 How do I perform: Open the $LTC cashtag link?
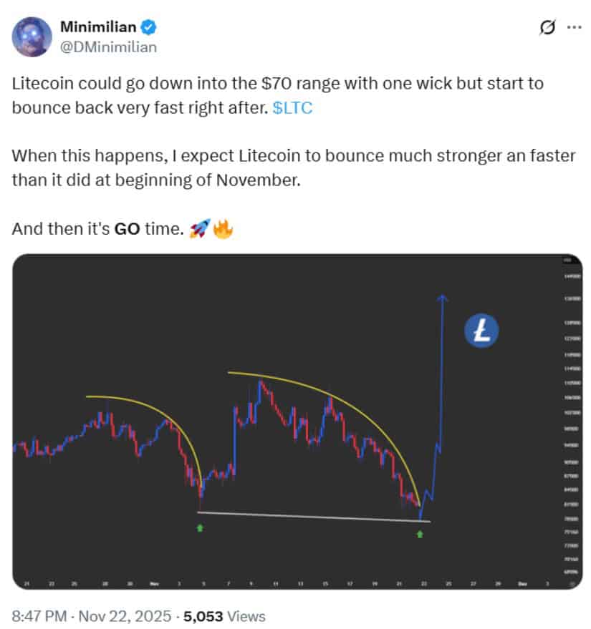click(291, 107)
